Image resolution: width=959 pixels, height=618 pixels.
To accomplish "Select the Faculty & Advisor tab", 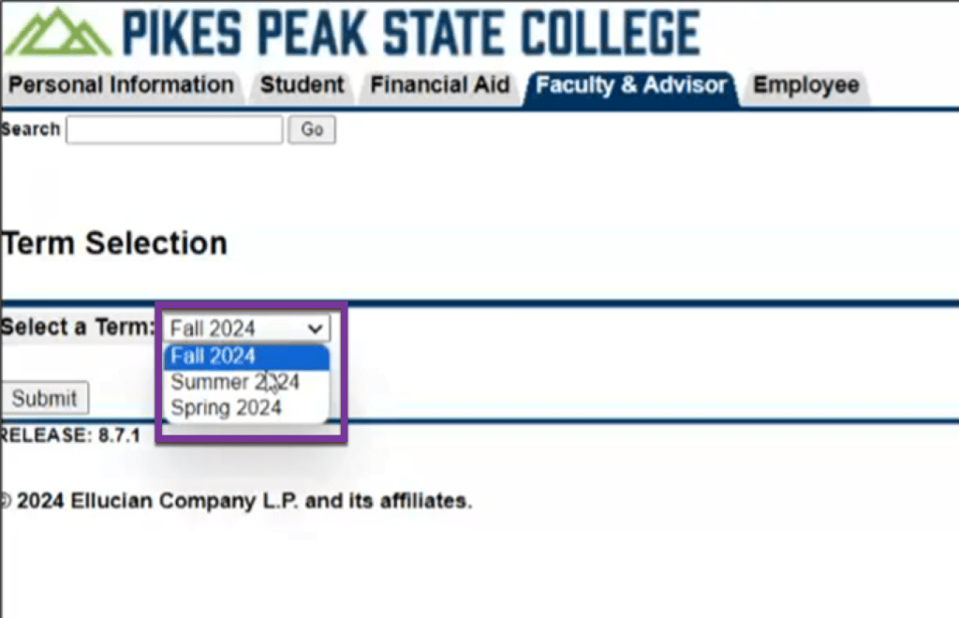I will [631, 85].
